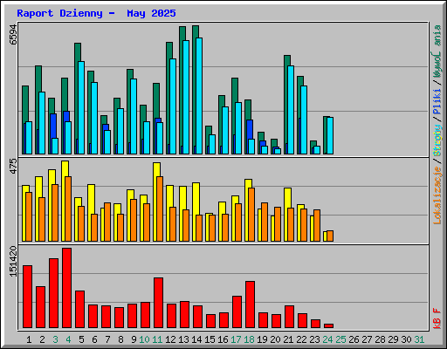Click the orange locations bar for day 24

click(330, 236)
